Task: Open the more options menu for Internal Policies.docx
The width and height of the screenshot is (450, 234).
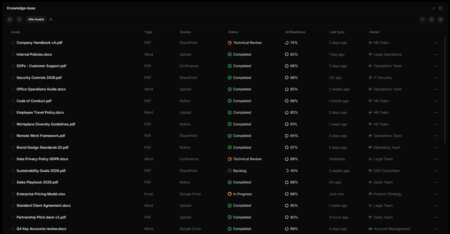Action: 436,55
